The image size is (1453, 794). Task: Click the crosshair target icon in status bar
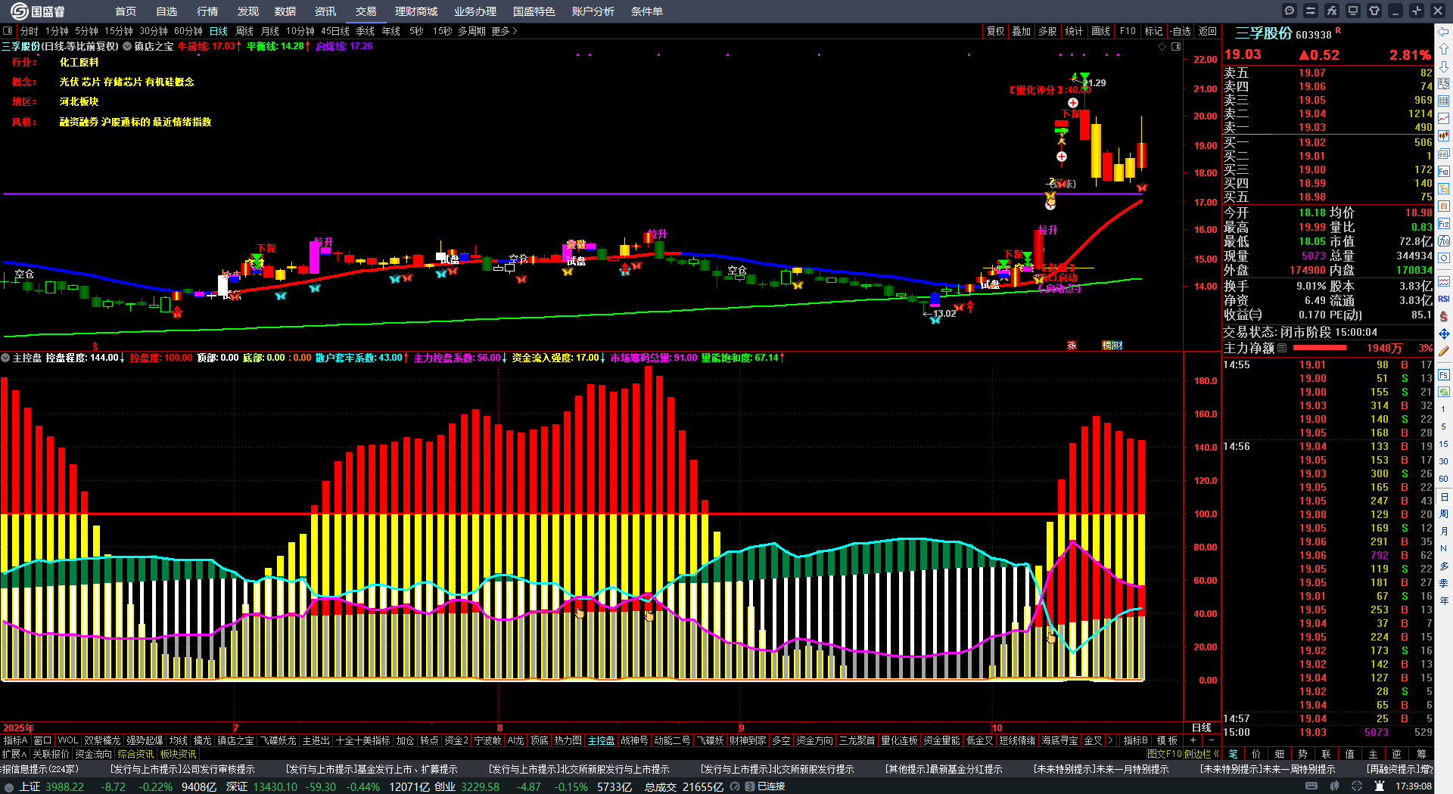pos(1357,786)
